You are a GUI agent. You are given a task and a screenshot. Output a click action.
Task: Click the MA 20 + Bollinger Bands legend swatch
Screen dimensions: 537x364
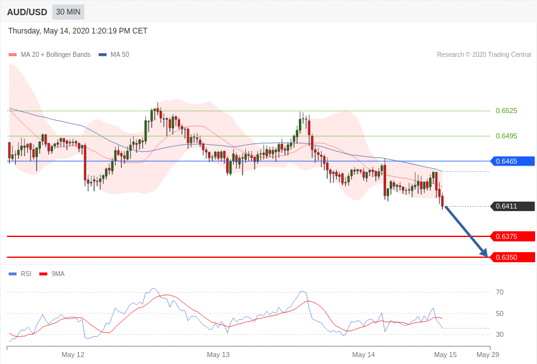13,54
